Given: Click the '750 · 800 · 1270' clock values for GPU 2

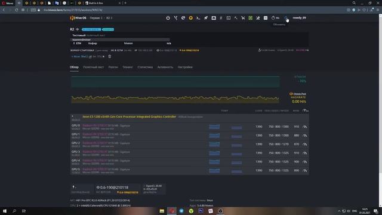Looking at the screenshot, I should (279, 145).
